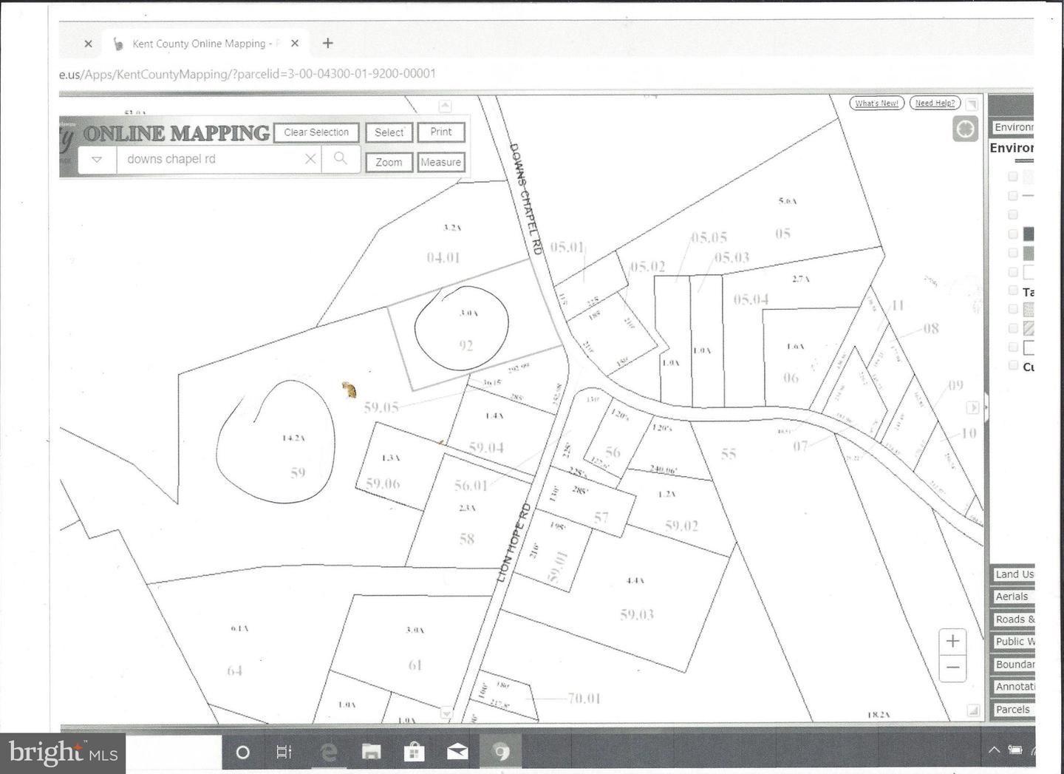Zoom out with the minus button

(x=952, y=668)
